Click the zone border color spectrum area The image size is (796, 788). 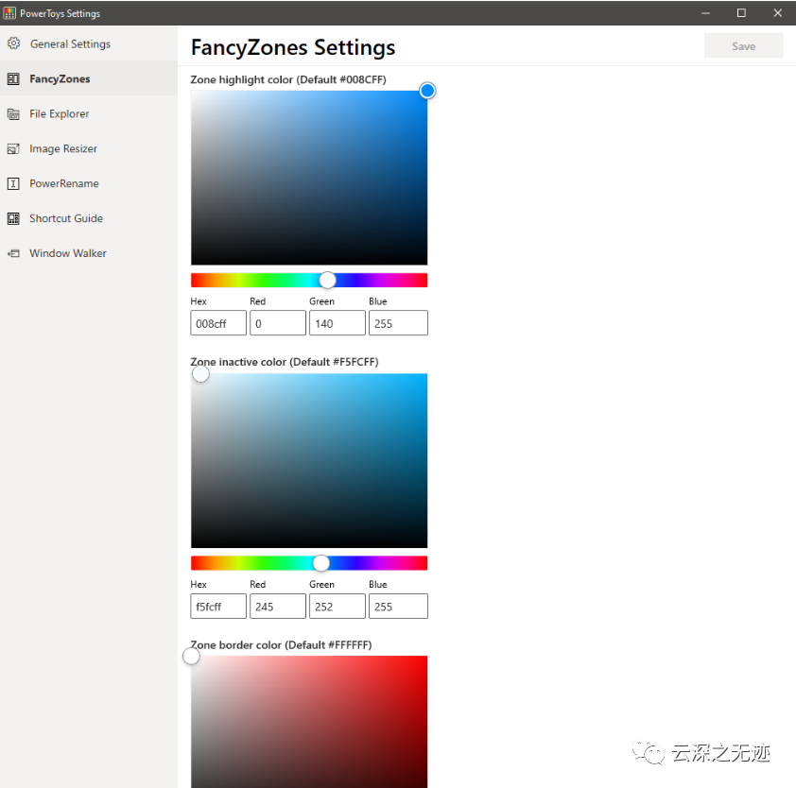309,722
